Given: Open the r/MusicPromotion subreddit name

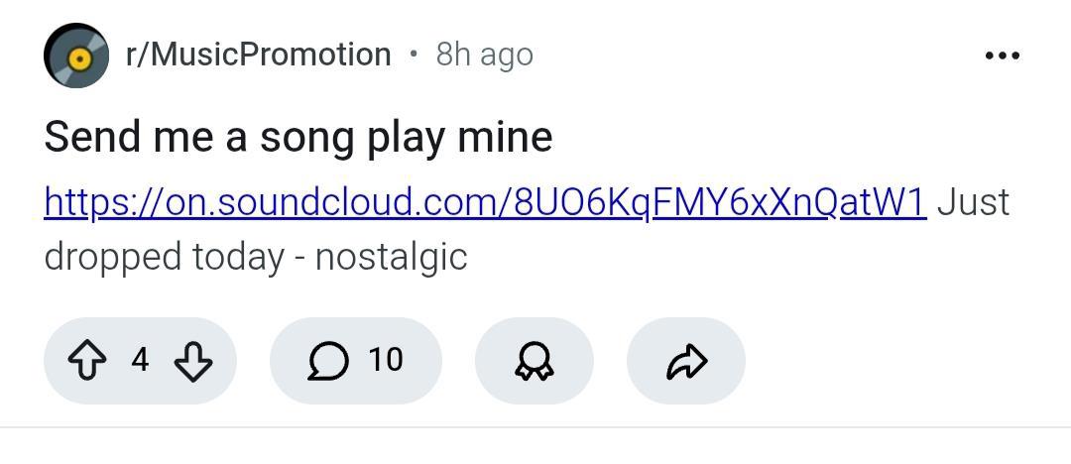Looking at the screenshot, I should (x=258, y=55).
